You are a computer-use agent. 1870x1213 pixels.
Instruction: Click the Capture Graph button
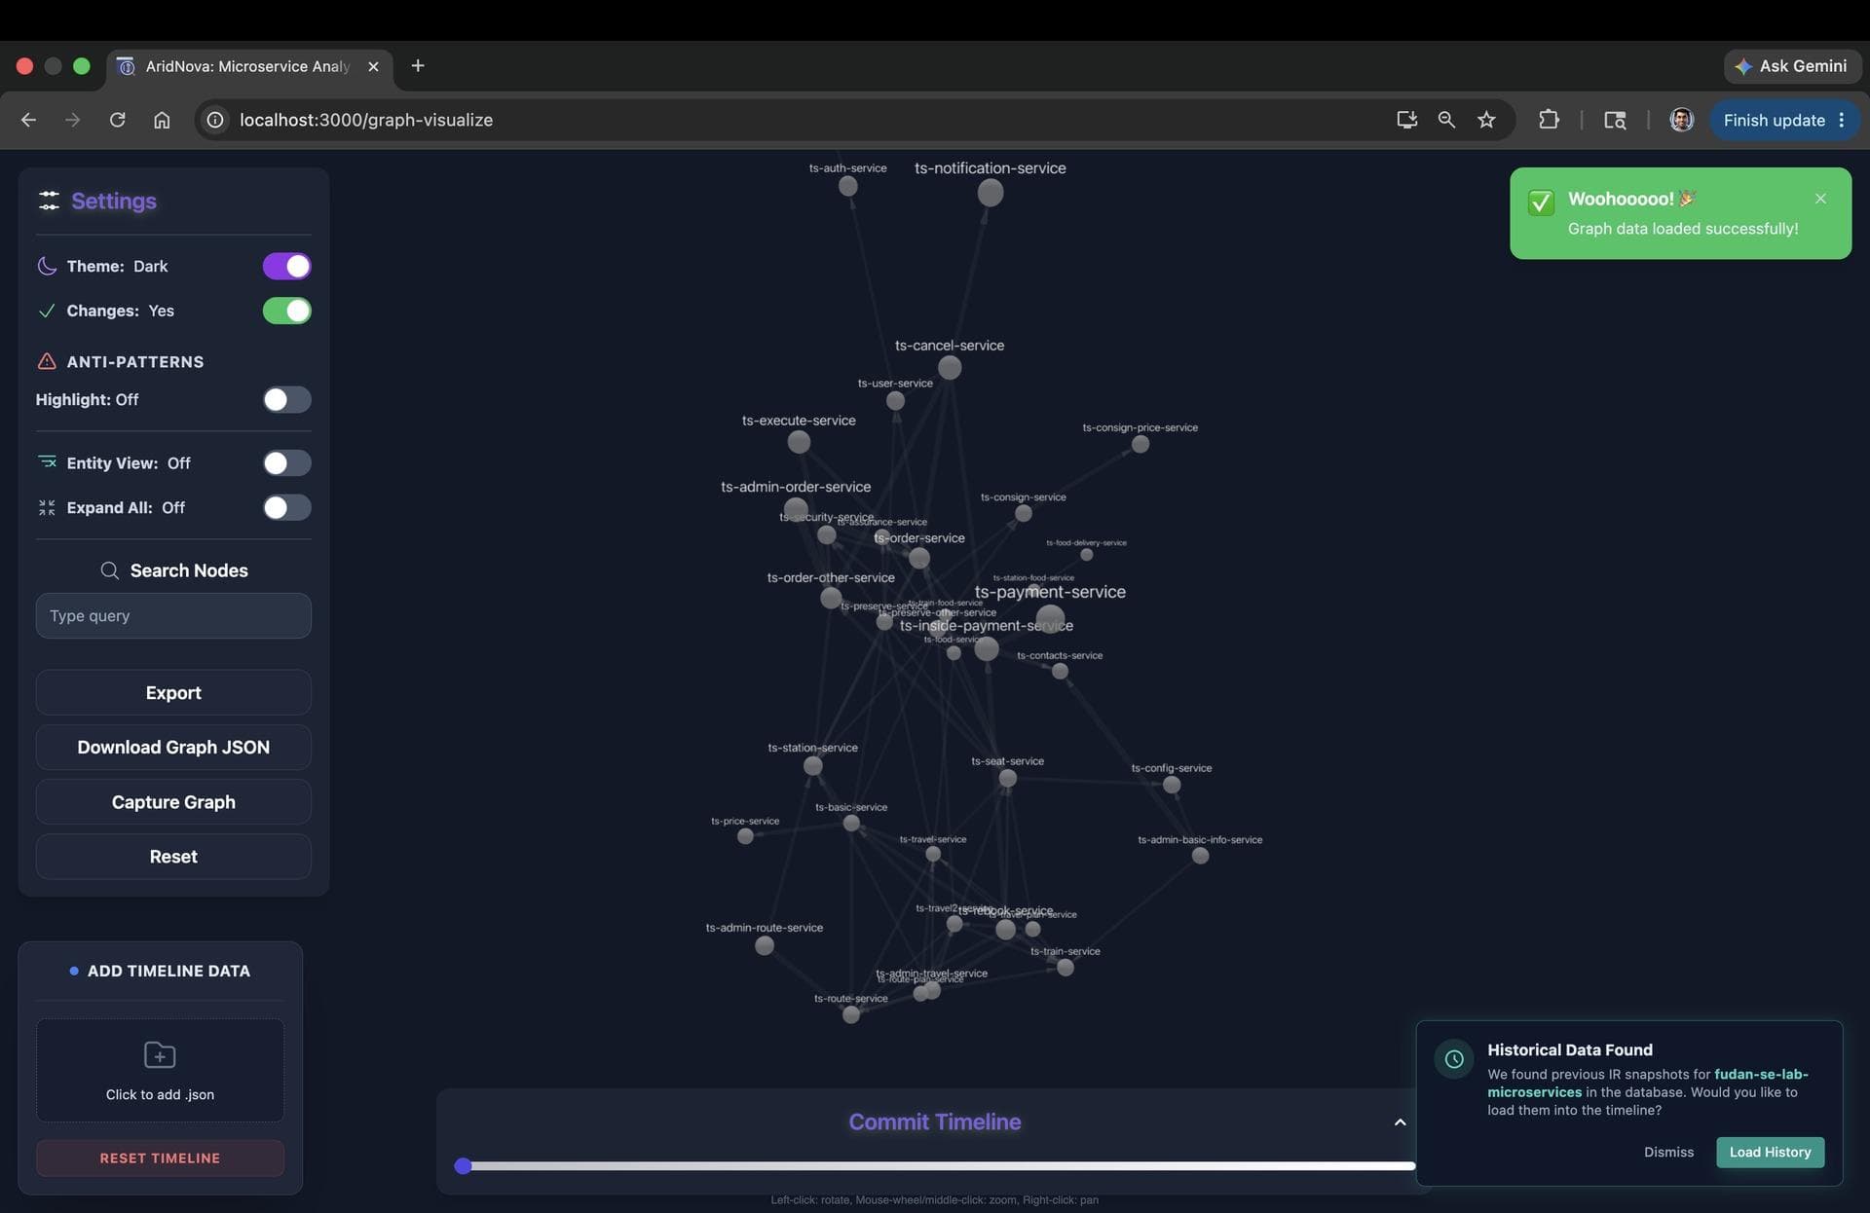(x=173, y=801)
